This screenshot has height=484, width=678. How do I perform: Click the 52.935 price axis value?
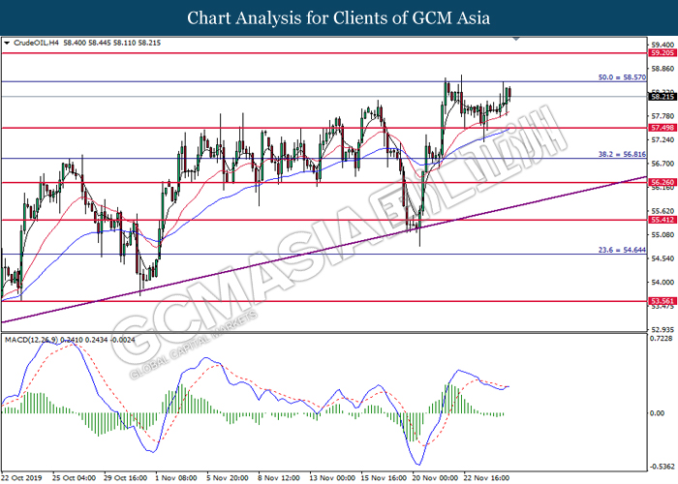(x=663, y=329)
